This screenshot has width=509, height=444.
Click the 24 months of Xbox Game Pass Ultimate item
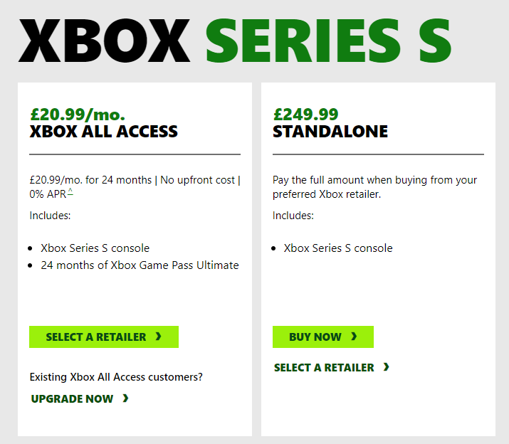pyautogui.click(x=140, y=265)
